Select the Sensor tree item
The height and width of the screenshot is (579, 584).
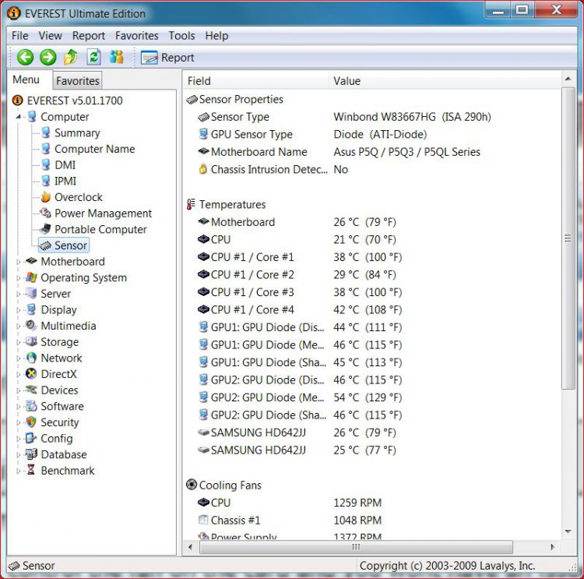64,245
